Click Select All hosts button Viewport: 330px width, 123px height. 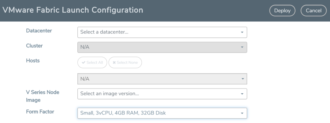coord(92,63)
